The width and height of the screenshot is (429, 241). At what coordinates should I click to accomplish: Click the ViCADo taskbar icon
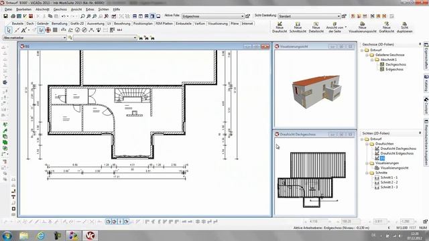(90, 236)
